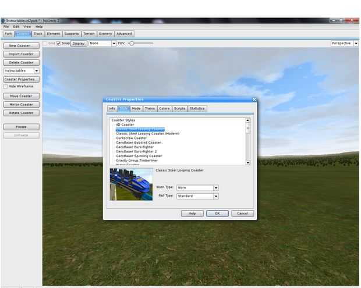Toggle the Snap checkbox
Viewport: 361px width, 288px height.
coord(58,44)
